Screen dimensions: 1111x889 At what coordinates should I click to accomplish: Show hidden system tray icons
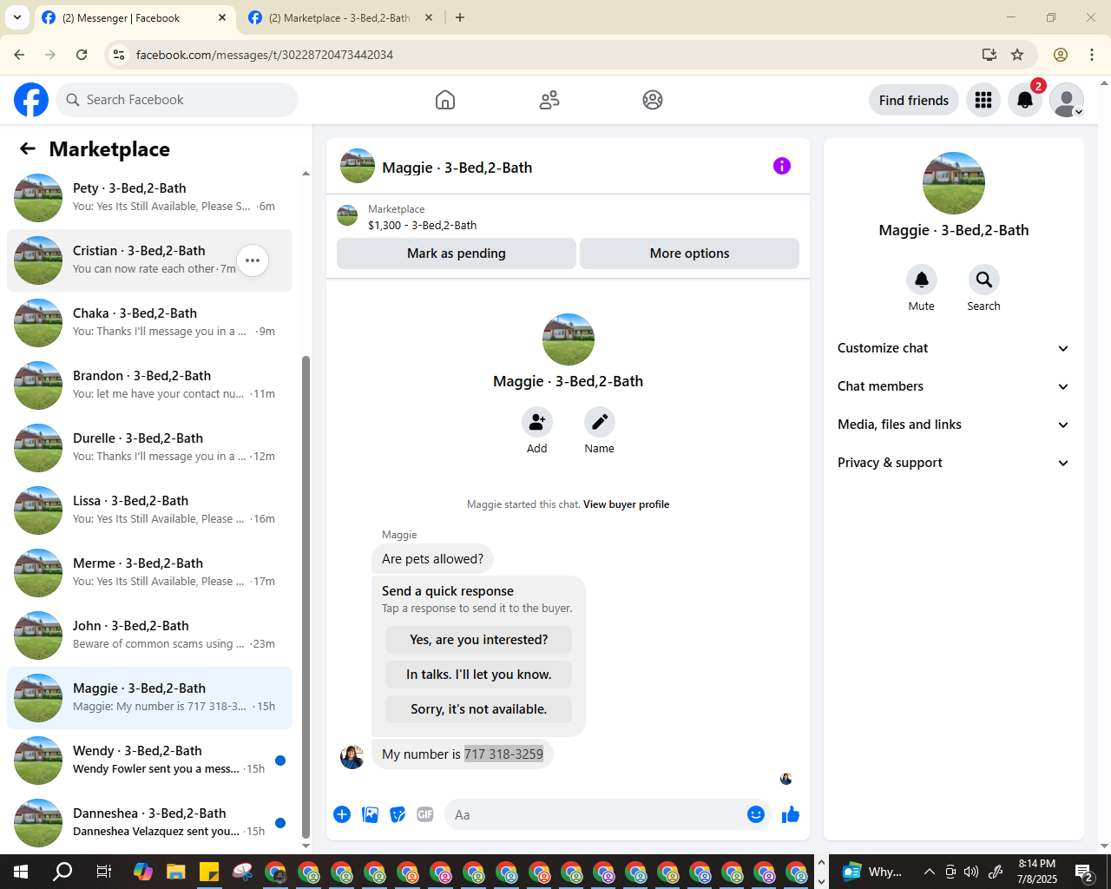tap(930, 872)
